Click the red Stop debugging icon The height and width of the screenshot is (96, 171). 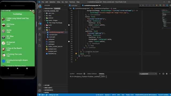[164, 5]
